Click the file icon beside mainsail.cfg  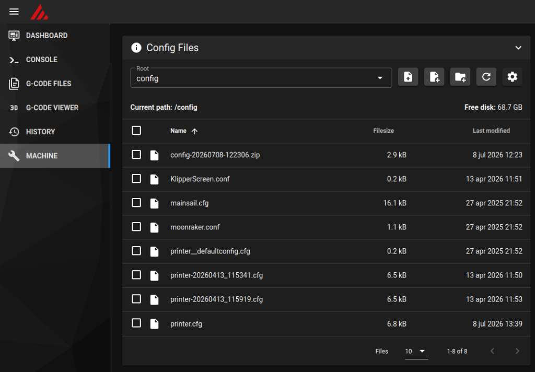(155, 203)
